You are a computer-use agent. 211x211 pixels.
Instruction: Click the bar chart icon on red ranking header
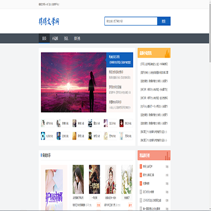tap(167, 156)
